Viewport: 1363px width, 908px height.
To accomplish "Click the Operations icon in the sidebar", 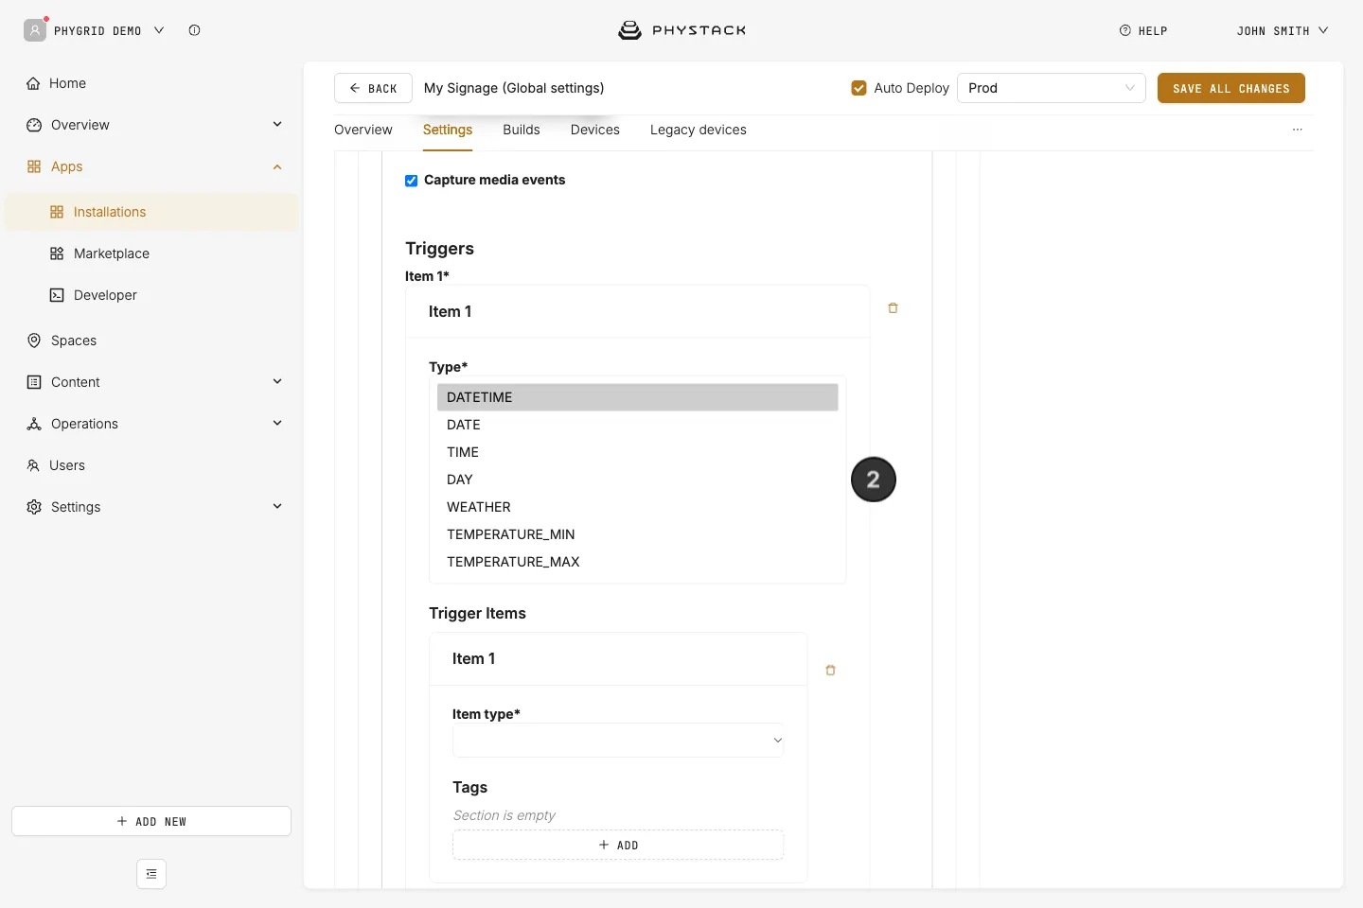I will (34, 424).
